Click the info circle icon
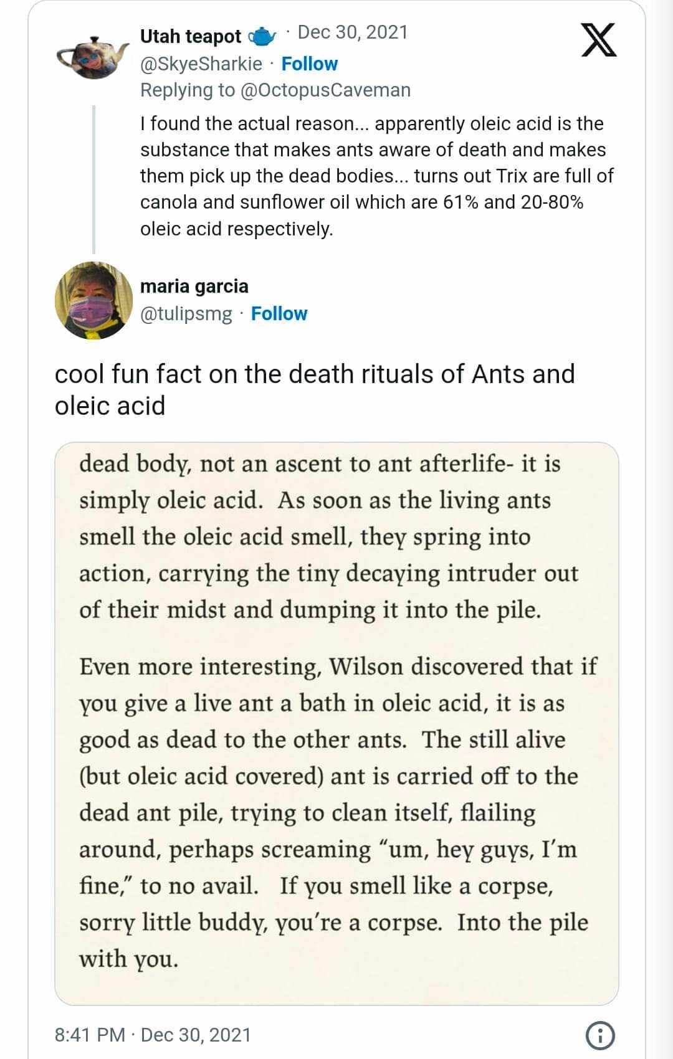The height and width of the screenshot is (1059, 673). (600, 1035)
